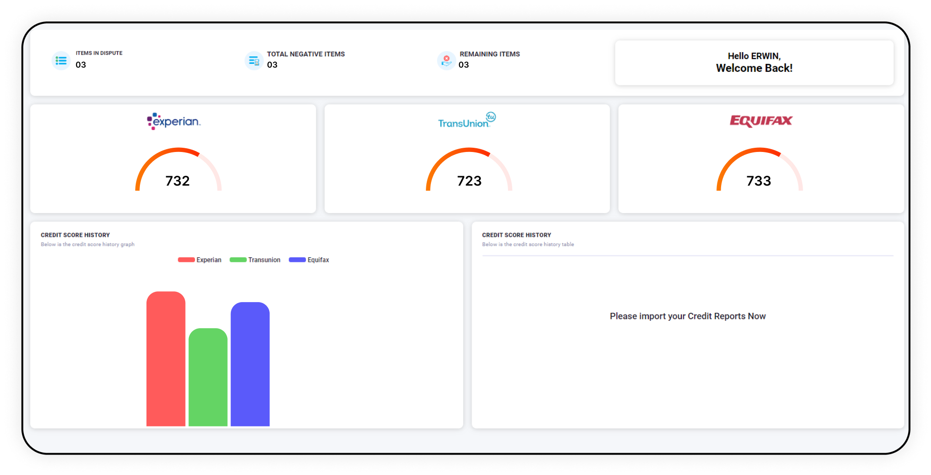Click the Equifax 733 score gauge
This screenshot has height=475, width=931.
759,171
